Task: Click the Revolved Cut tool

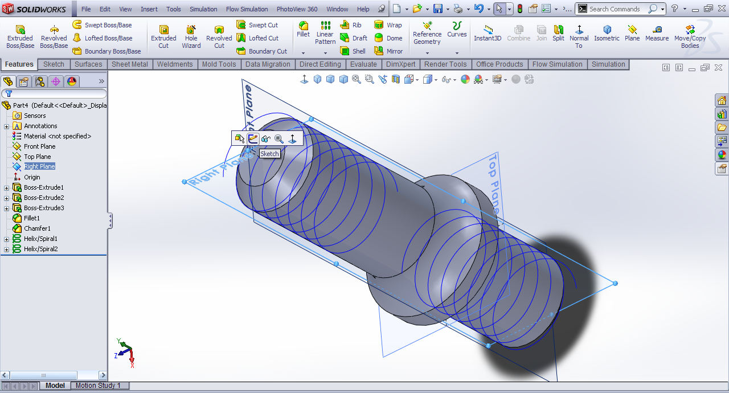Action: coord(219,37)
